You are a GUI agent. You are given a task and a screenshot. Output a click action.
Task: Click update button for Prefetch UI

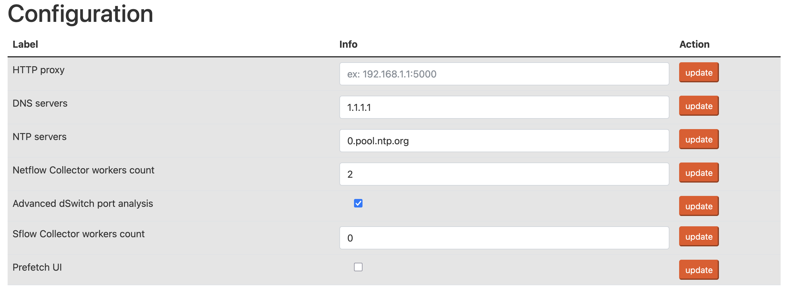[698, 270]
